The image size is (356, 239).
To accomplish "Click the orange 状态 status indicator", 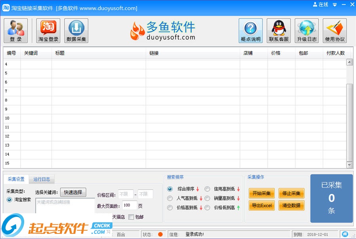I will 160,234.
